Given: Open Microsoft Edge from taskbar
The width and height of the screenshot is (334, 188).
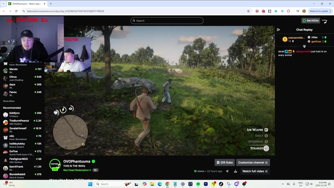Looking at the screenshot, I should point(160,184).
